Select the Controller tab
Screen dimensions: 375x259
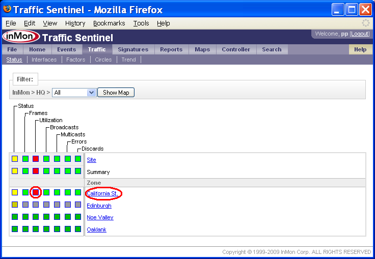(x=236, y=49)
